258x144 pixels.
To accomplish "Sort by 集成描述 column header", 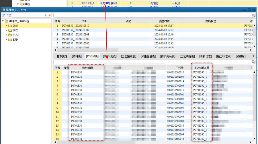I will pyautogui.click(x=211, y=21).
